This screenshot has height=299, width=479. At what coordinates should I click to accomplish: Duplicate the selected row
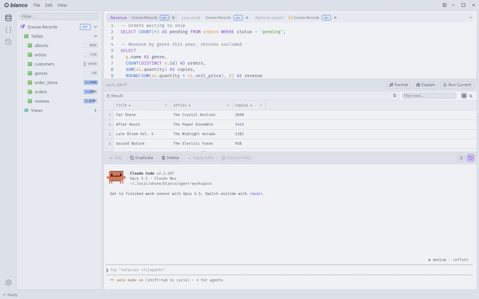(142, 158)
